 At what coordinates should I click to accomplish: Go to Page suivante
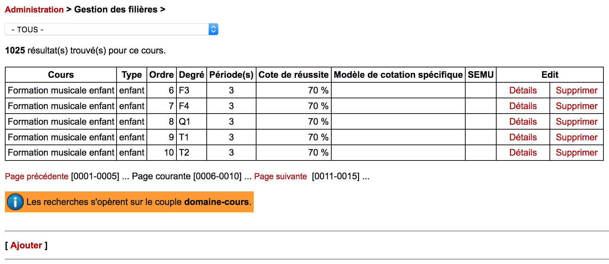click(280, 176)
